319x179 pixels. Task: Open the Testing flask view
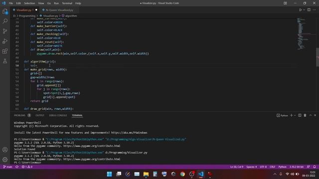click(5, 61)
